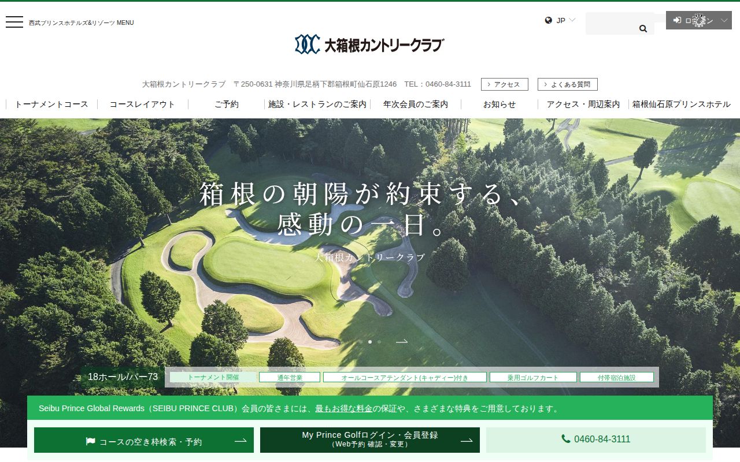Click the 通年営業 tag
Image resolution: width=740 pixels, height=462 pixels.
tap(290, 377)
